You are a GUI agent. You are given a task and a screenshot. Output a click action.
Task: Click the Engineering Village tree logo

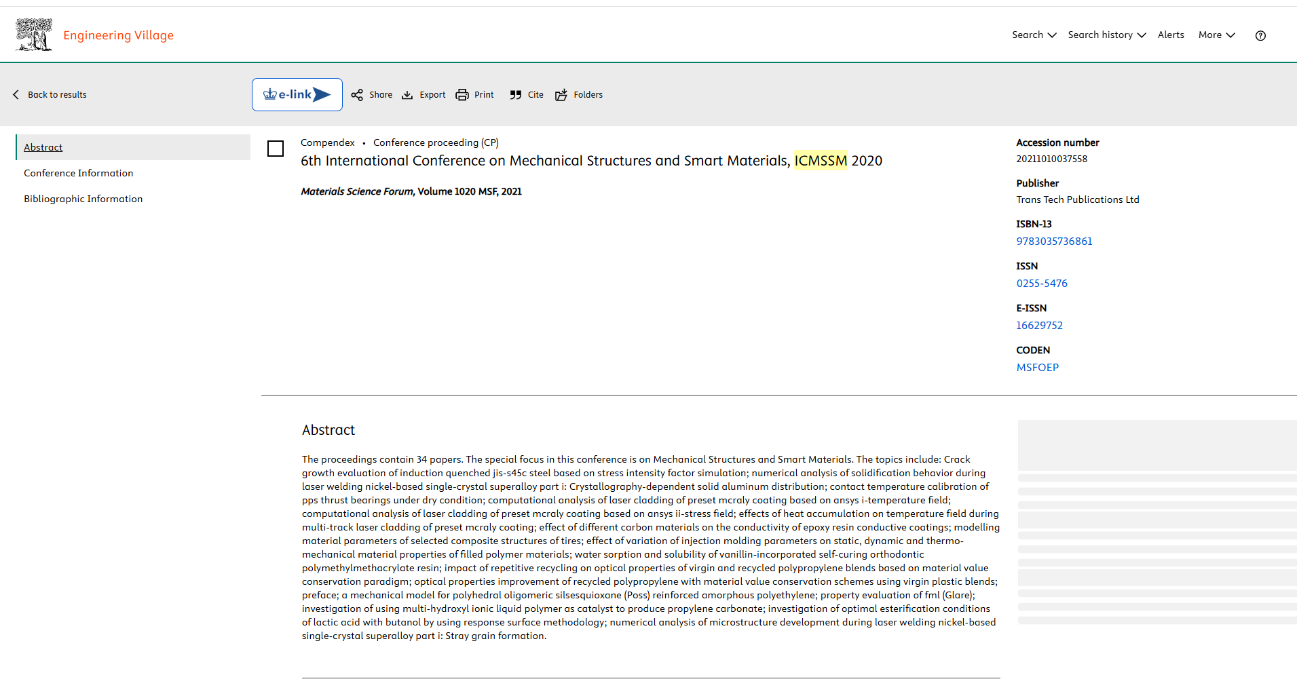click(x=34, y=35)
